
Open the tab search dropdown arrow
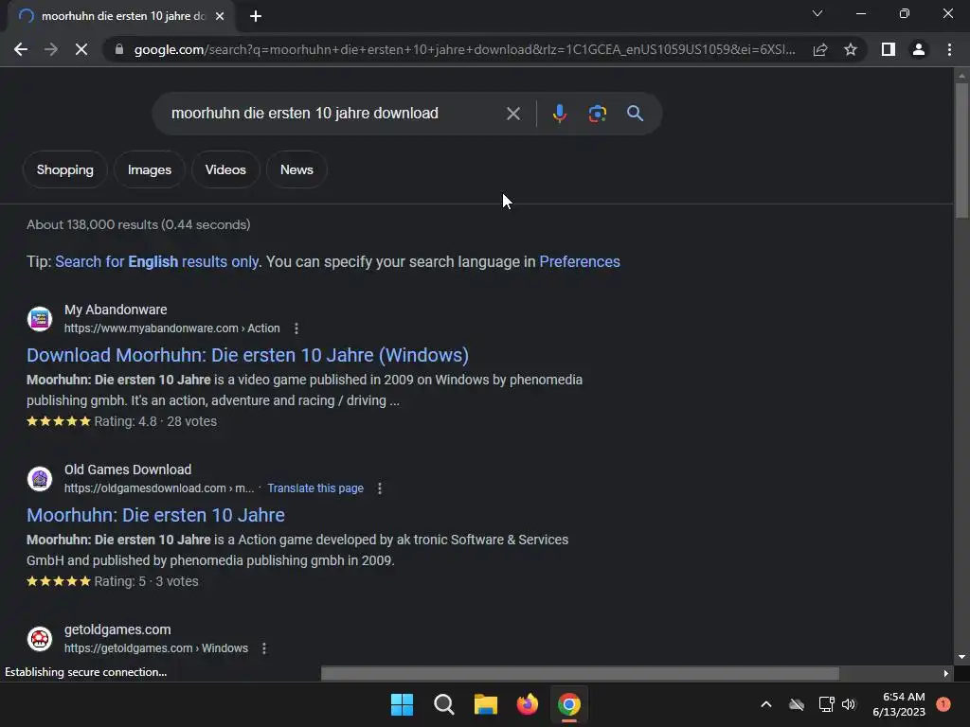pyautogui.click(x=817, y=13)
